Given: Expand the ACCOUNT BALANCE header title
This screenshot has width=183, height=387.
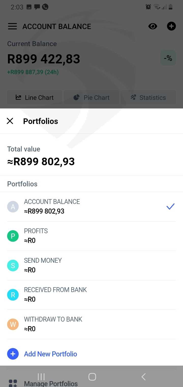Looking at the screenshot, I should pyautogui.click(x=57, y=26).
